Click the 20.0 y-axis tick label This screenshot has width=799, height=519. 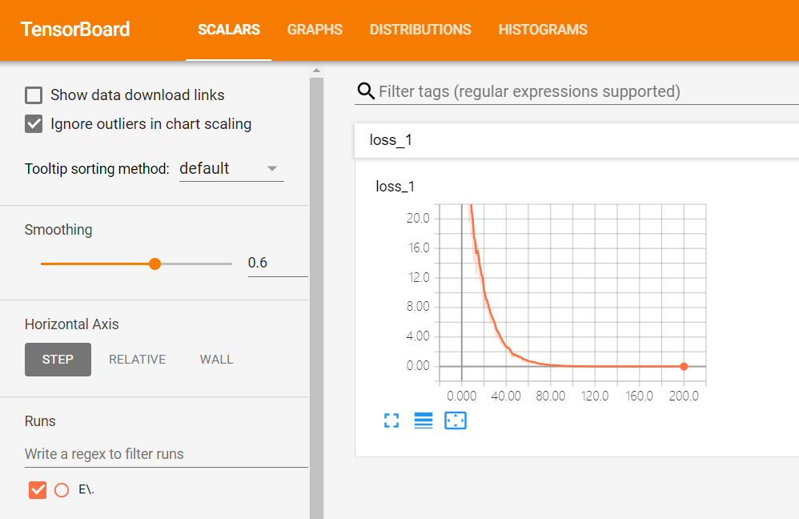point(418,218)
